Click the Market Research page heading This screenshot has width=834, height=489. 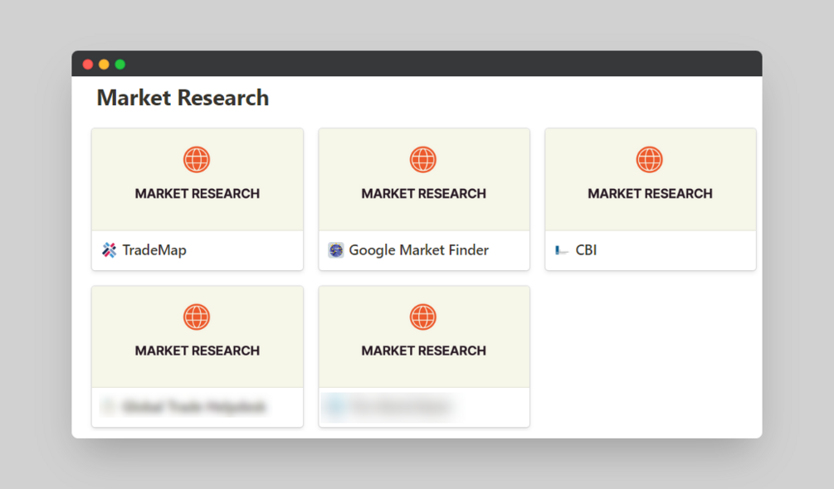tap(183, 98)
